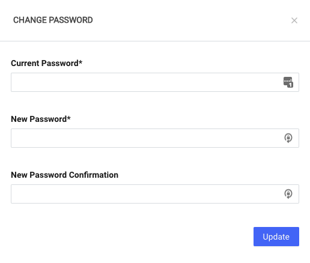Click the divider line under the dialog header

point(155,41)
